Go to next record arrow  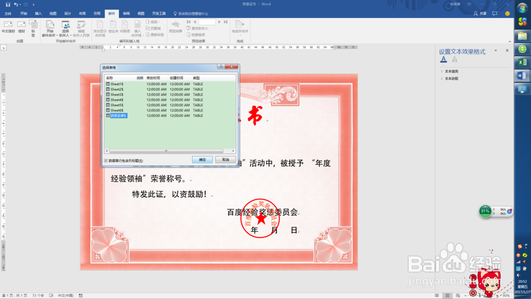click(x=219, y=22)
